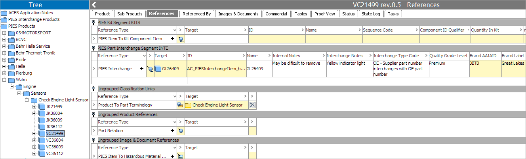Click the add icon for PIES Interchange row
Viewport: 526px width, 159px height.
[141, 69]
